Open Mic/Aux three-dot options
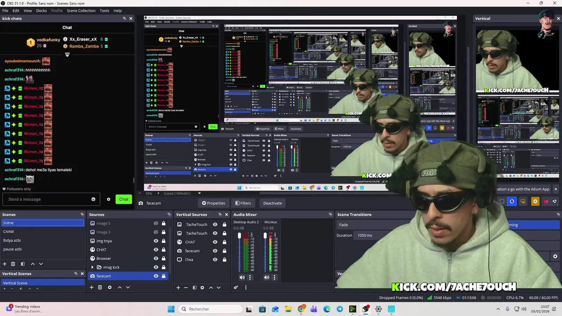The image size is (562, 316). (275, 277)
